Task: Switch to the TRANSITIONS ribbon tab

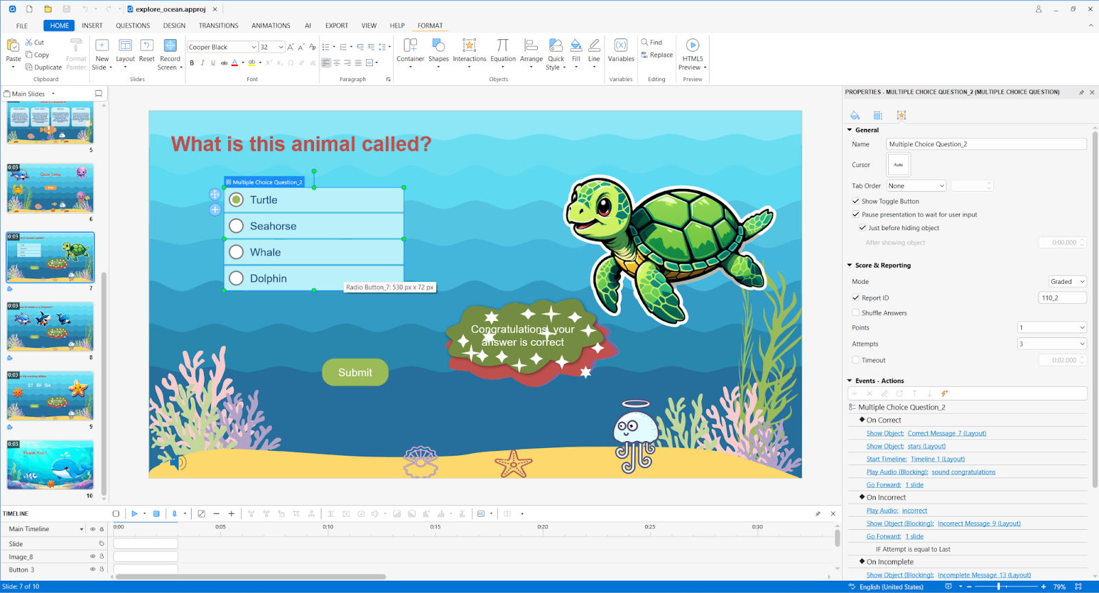Action: (x=218, y=25)
